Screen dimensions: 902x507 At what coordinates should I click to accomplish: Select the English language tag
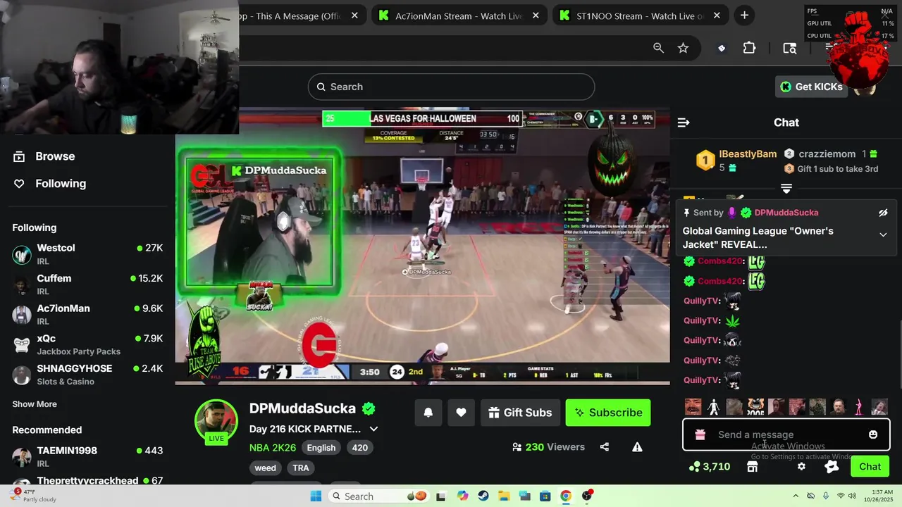tap(321, 448)
